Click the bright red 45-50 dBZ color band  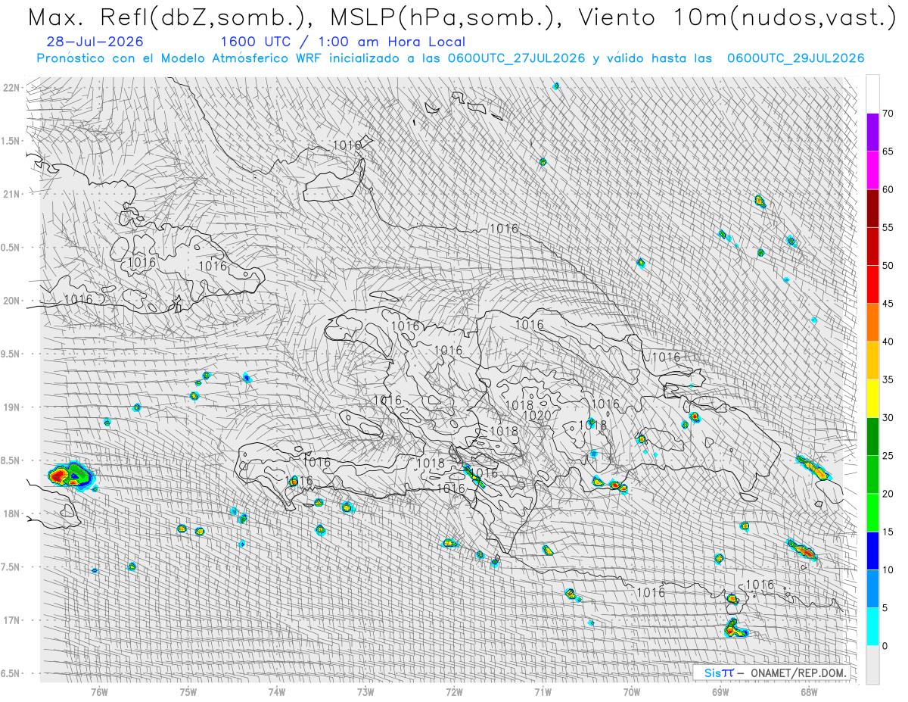click(872, 284)
